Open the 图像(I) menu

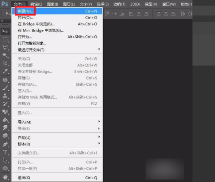coord(53,4)
